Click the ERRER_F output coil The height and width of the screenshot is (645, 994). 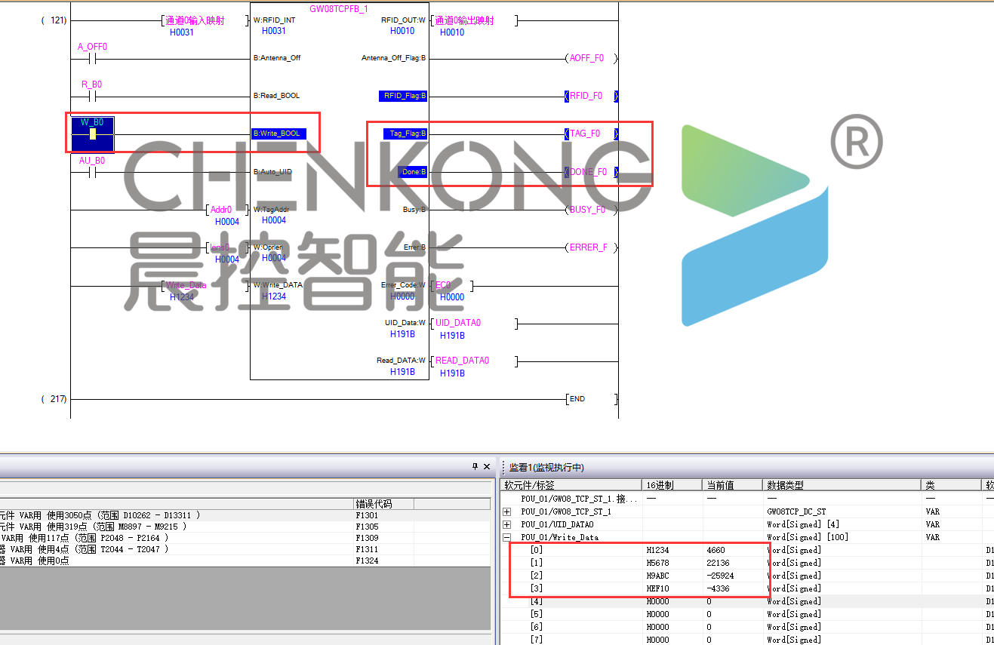592,247
